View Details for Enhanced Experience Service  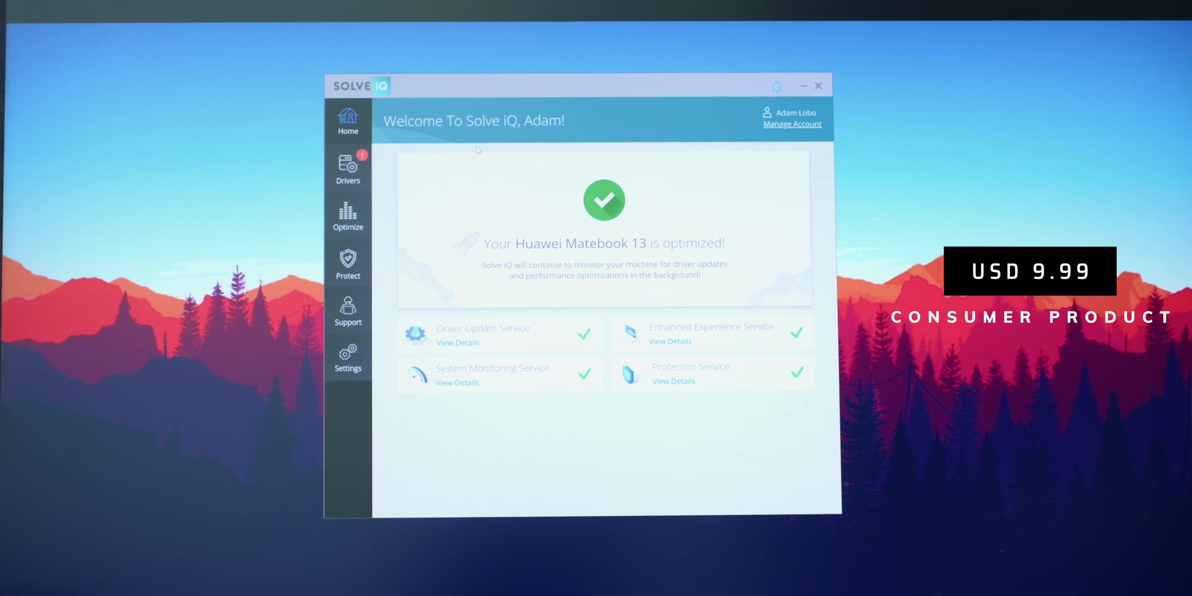(x=670, y=341)
